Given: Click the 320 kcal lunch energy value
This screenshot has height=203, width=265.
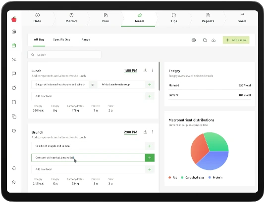Looking at the screenshot, I should [x=38, y=111].
